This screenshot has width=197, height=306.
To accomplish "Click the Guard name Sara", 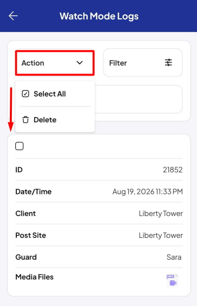I will (174, 257).
